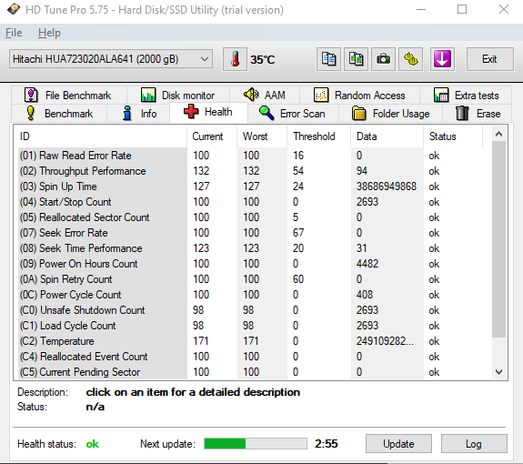The image size is (523, 464).
Task: Click the Erase trash can icon
Action: pyautogui.click(x=462, y=113)
